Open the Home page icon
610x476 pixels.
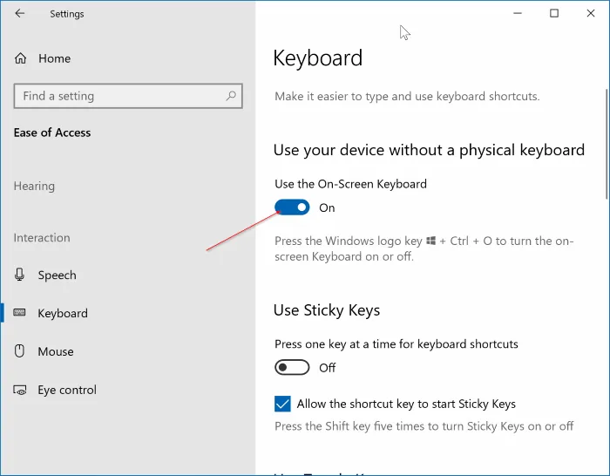pyautogui.click(x=21, y=58)
